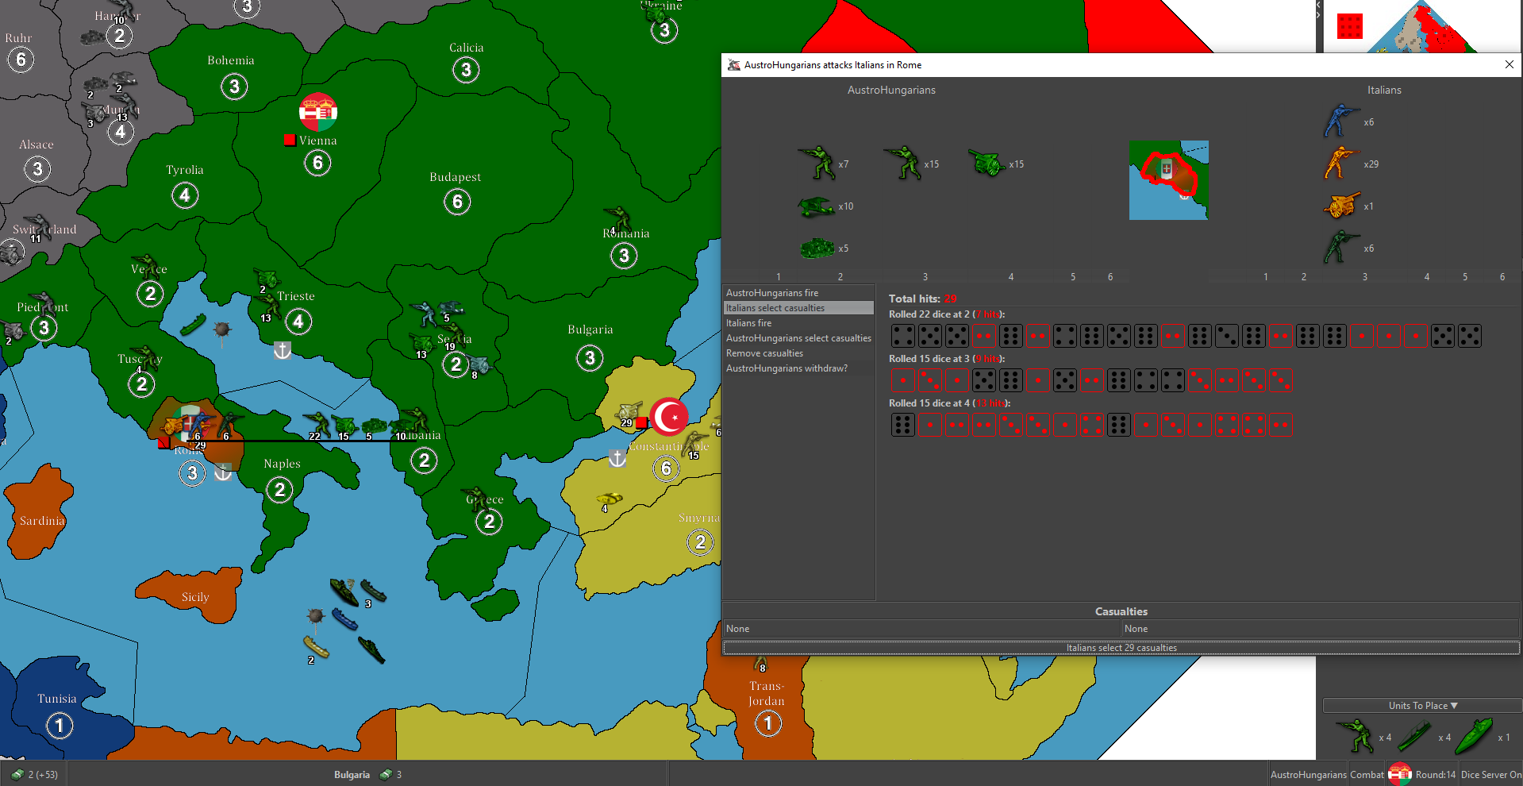
Task: Click the Austro-Hungarian tank x5 unit icon
Action: [x=817, y=249]
